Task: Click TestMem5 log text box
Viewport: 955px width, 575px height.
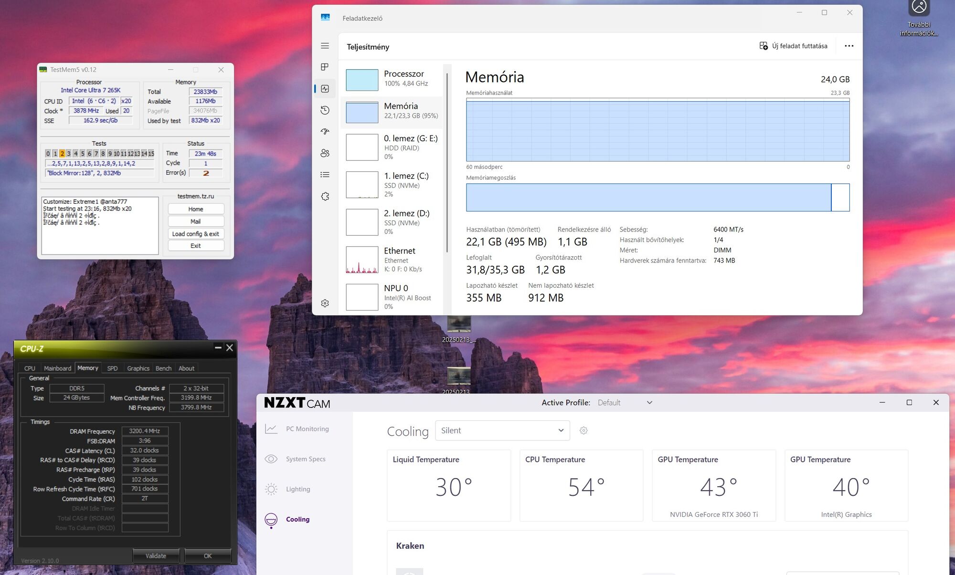Action: click(100, 226)
